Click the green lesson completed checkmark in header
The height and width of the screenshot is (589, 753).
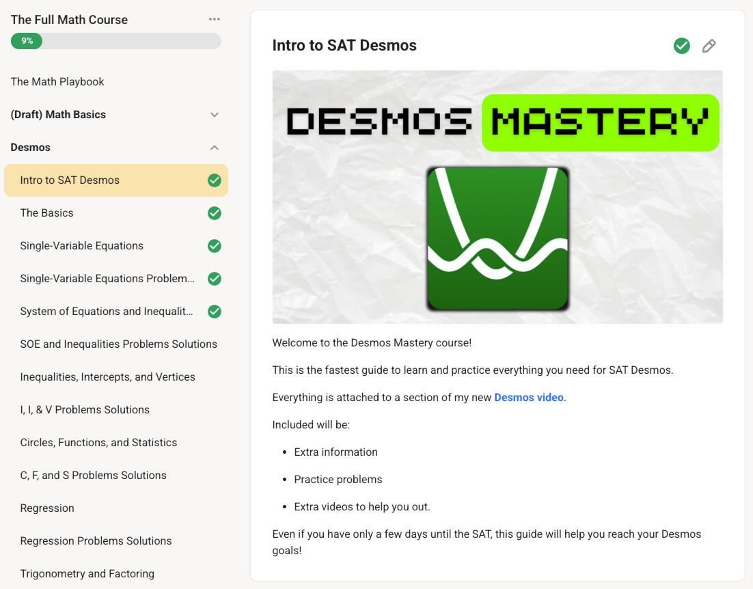(x=681, y=46)
